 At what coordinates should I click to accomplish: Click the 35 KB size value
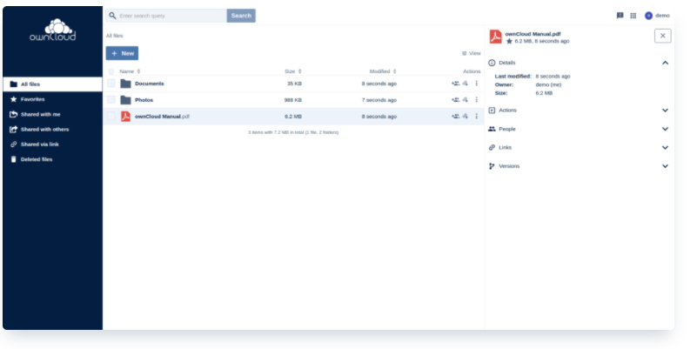click(x=294, y=84)
